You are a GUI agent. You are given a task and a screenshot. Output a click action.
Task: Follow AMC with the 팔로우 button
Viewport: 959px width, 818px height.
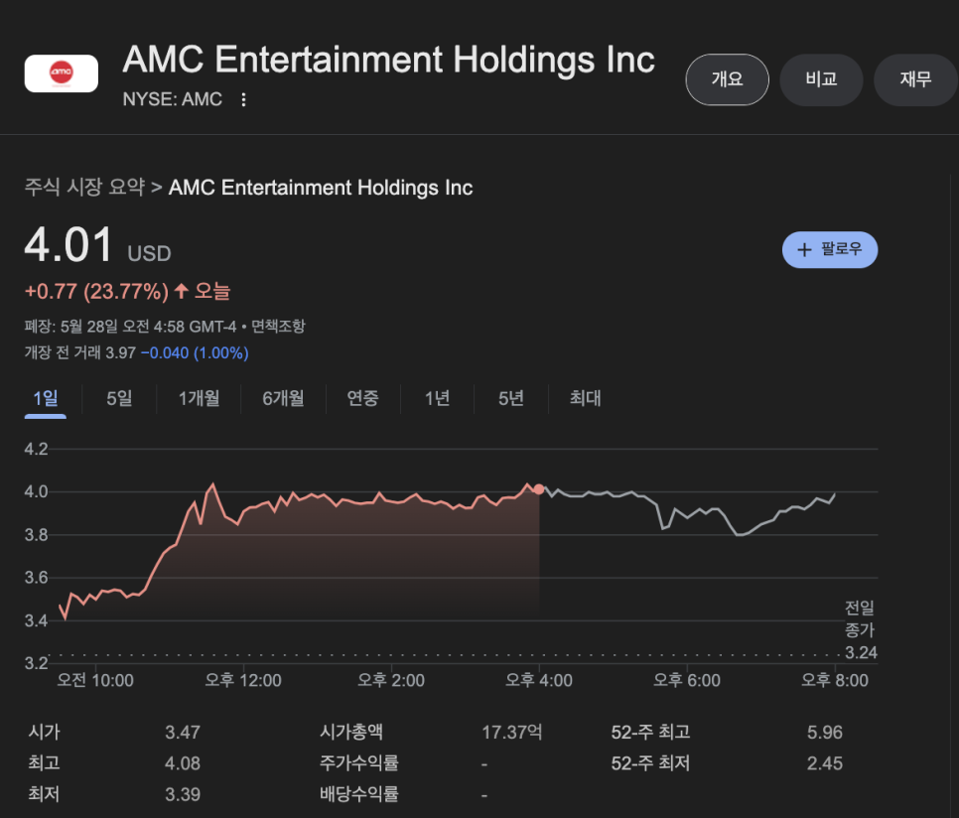tap(830, 249)
